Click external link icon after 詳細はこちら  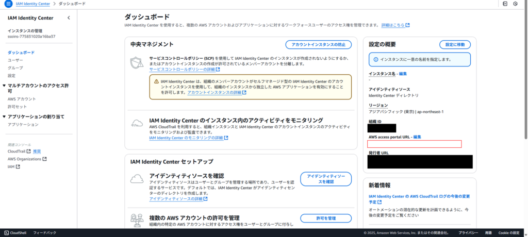[x=407, y=25]
